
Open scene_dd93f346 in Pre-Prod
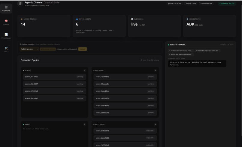[x=125, y=105]
